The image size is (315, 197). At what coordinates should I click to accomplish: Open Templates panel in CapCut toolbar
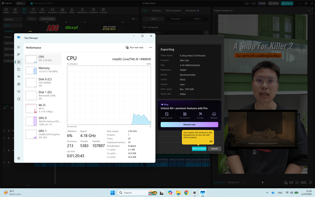(x=93, y=11)
